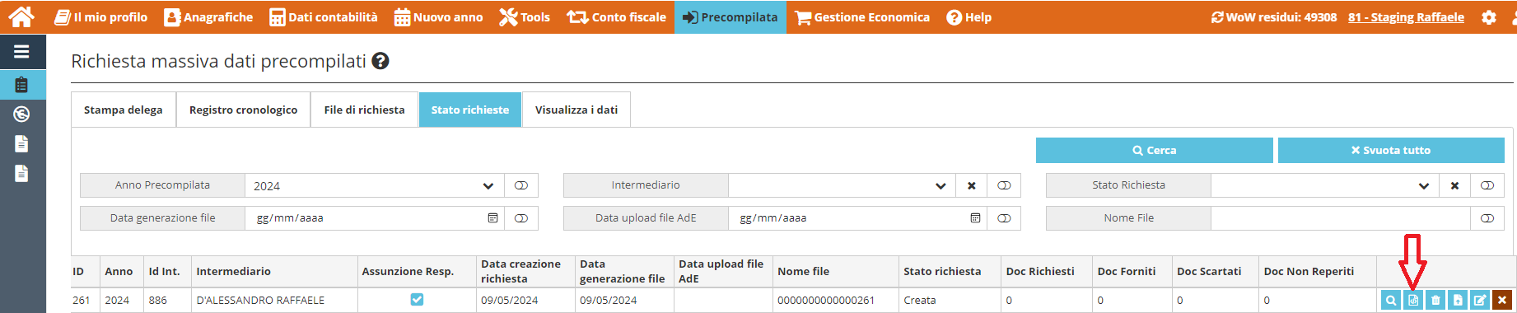Image resolution: width=1517 pixels, height=313 pixels.
Task: Toggle the switch next to Anno Precompilata
Action: point(521,185)
